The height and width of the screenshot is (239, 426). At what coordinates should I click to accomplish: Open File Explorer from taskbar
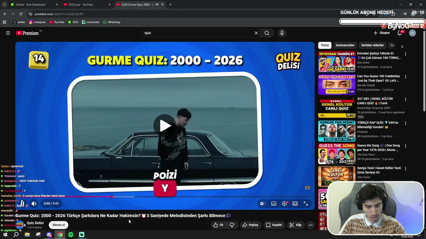click(27, 235)
